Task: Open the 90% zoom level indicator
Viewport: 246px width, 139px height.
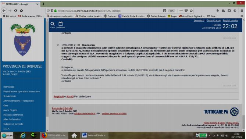Action: tap(171, 11)
